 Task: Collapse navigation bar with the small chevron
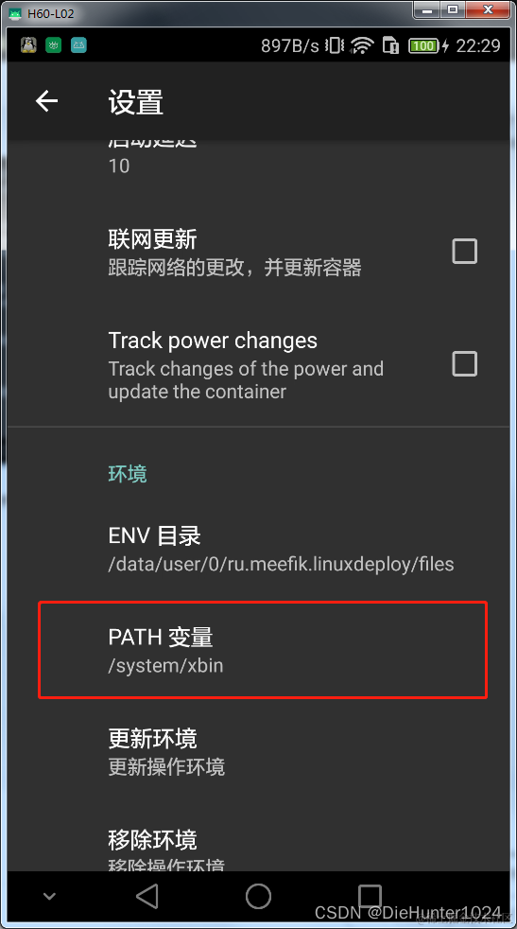50,897
